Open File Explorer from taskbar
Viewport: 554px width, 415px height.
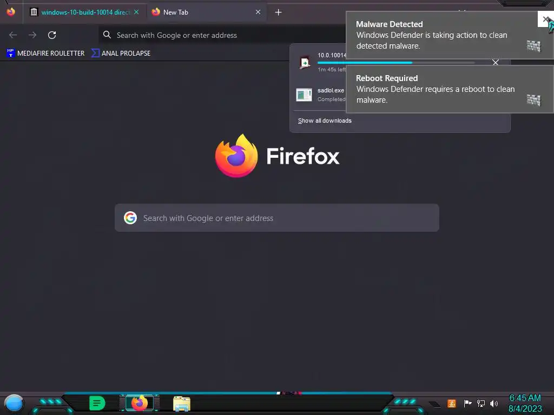pos(182,404)
